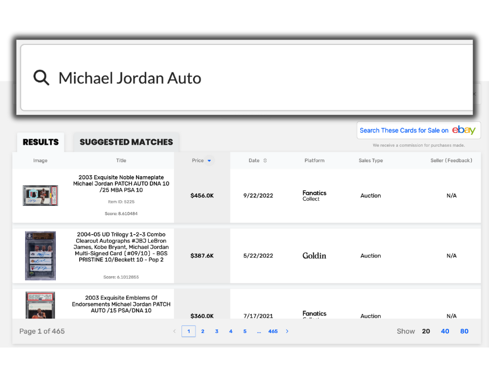
Task: Select page 1 in pagination
Action: pos(189,331)
